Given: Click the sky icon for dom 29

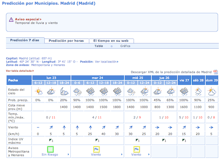Looking at the screenshot, I should point(212,91).
